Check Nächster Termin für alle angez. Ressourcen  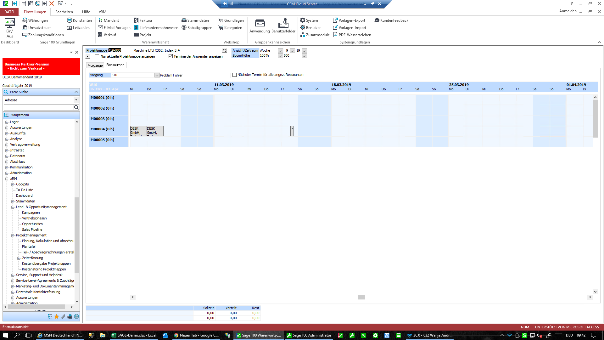(234, 75)
